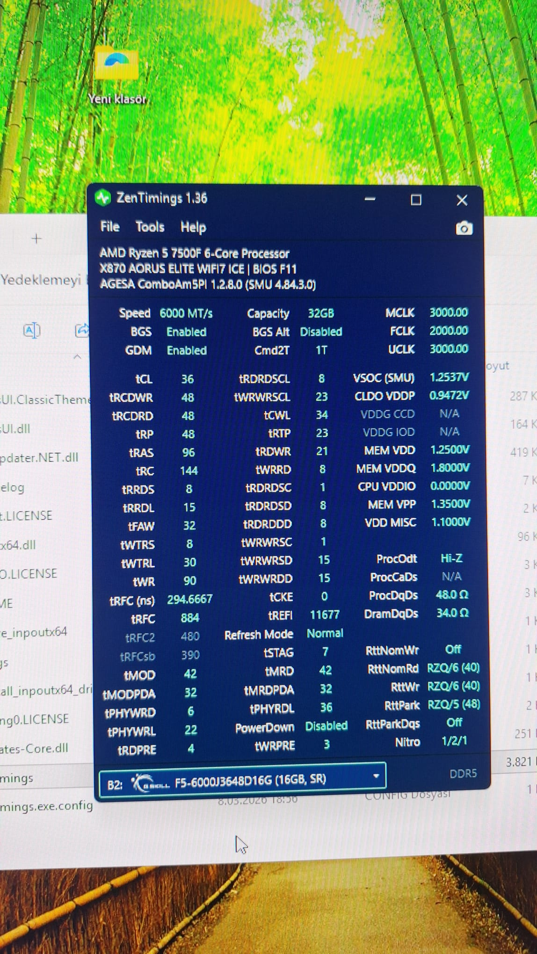The height and width of the screenshot is (954, 537).
Task: Select the tRCDWR value 48
Action: [x=188, y=397]
